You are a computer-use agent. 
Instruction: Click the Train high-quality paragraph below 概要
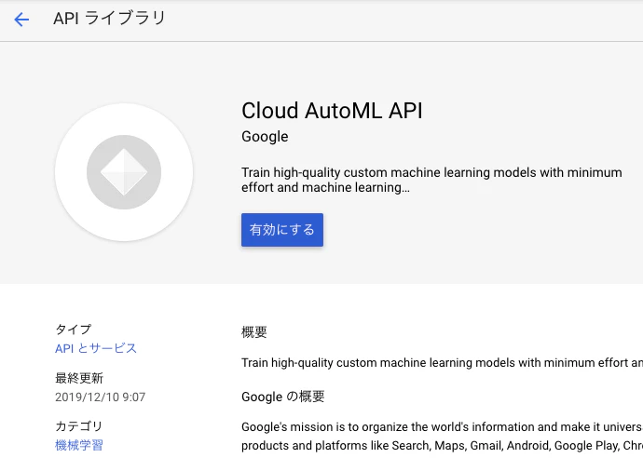coord(442,363)
